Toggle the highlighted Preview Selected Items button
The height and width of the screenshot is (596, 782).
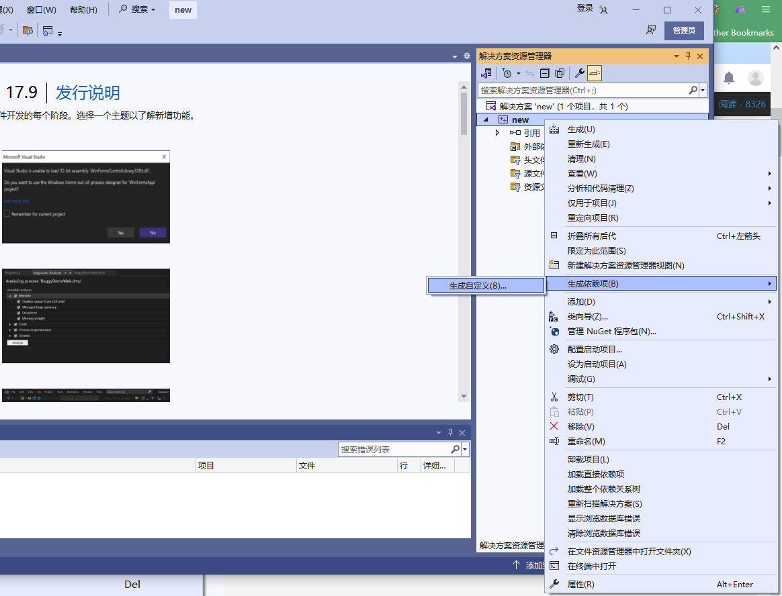[x=595, y=73]
